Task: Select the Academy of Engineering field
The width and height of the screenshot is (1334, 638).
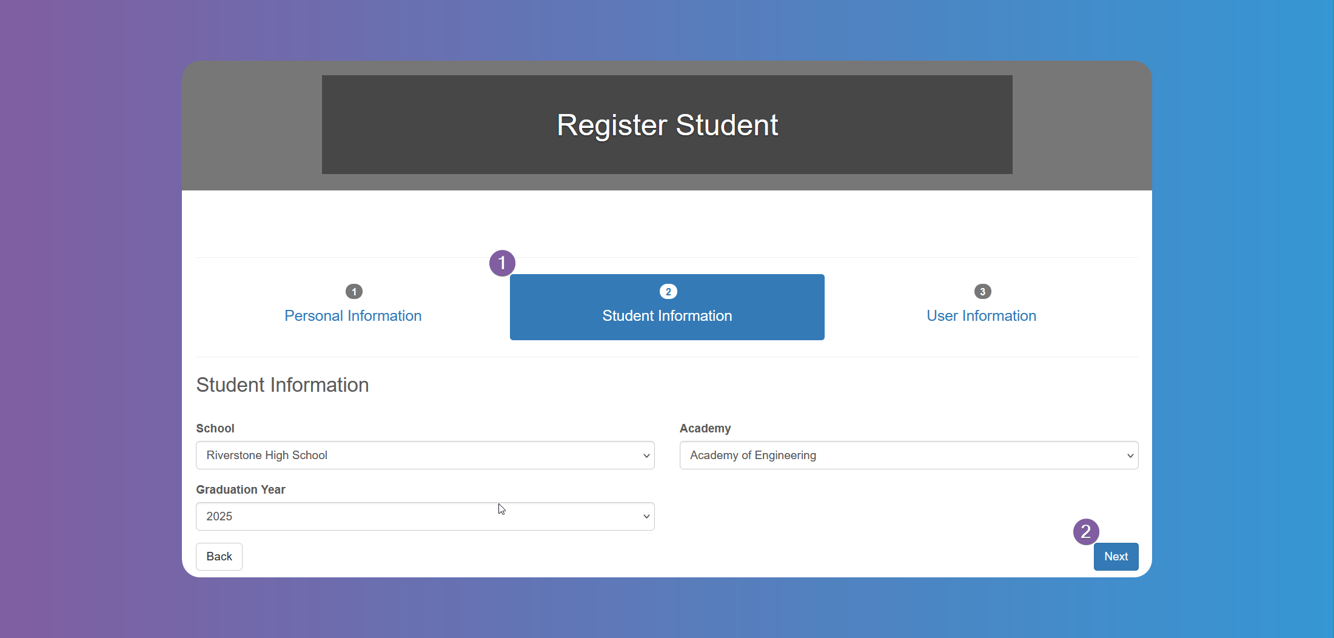Action: click(908, 455)
